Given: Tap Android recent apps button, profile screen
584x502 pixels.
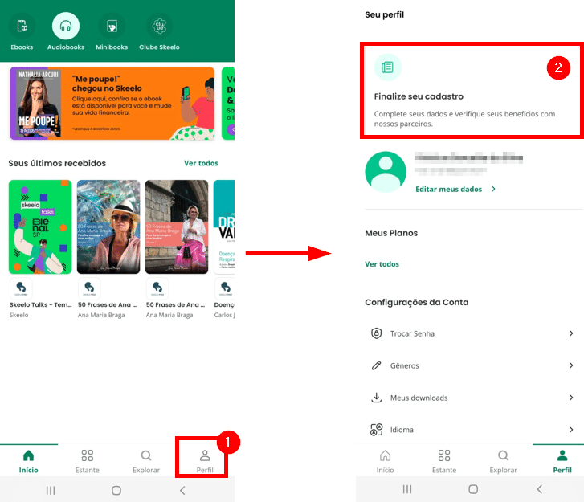Looking at the screenshot, I should [x=407, y=489].
